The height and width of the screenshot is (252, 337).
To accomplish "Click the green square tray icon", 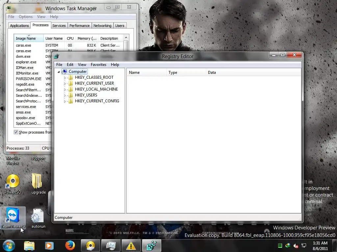I will [280, 245].
